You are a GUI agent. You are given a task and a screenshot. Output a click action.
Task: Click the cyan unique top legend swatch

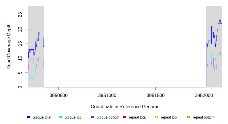(60, 117)
